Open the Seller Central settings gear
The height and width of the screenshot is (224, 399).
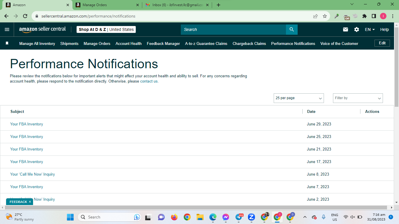click(x=357, y=29)
